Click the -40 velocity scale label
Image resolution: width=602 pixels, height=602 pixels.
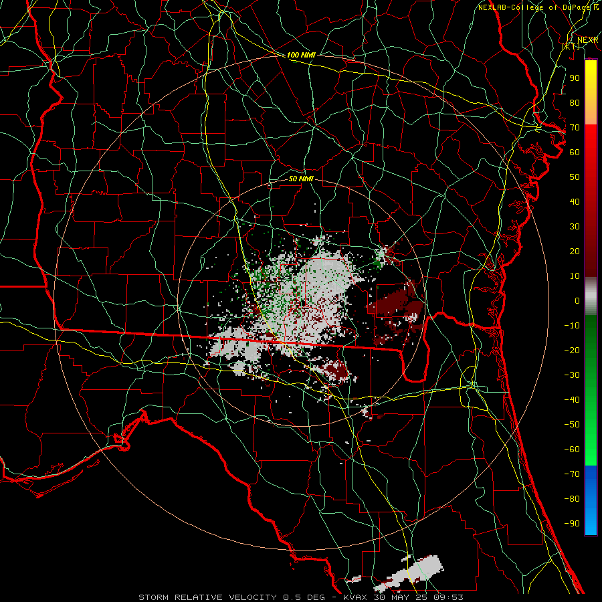[572, 400]
